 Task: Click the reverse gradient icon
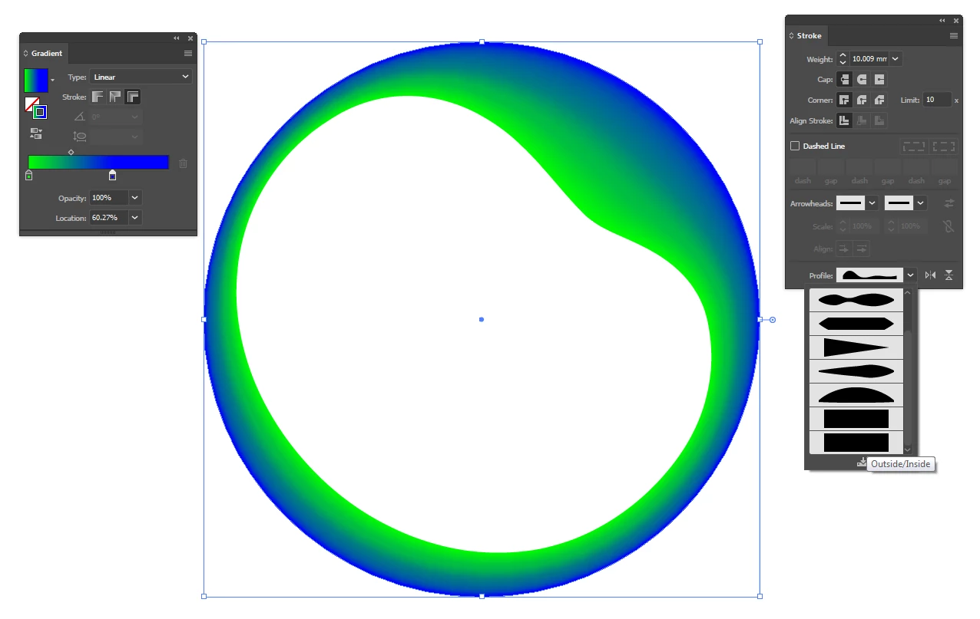pyautogui.click(x=35, y=133)
